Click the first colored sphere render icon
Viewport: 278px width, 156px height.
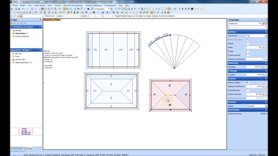pyautogui.click(x=182, y=9)
